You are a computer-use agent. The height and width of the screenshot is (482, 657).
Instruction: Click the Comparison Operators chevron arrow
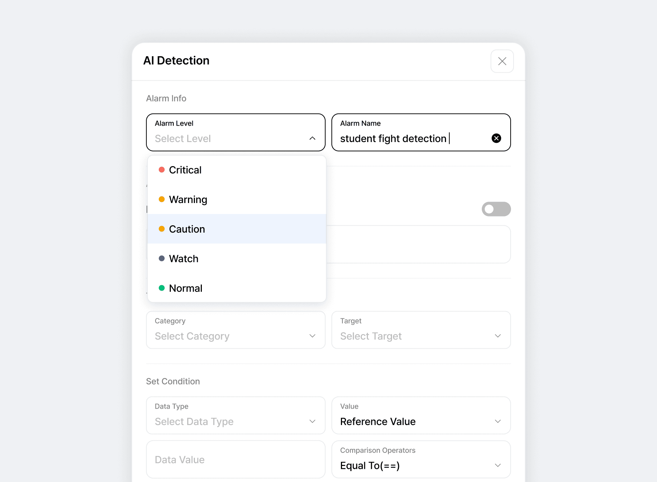[x=498, y=465]
